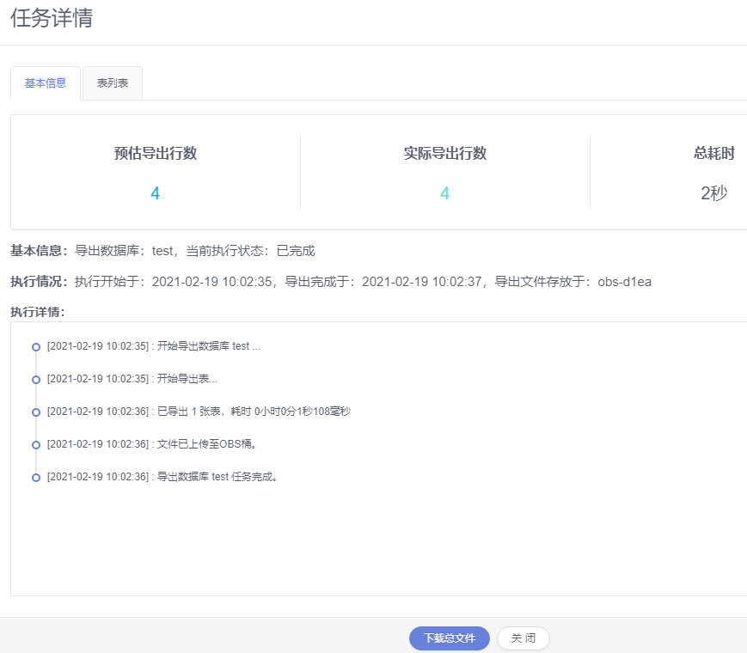
Task: Click the 任务详情 page title
Action: click(52, 18)
